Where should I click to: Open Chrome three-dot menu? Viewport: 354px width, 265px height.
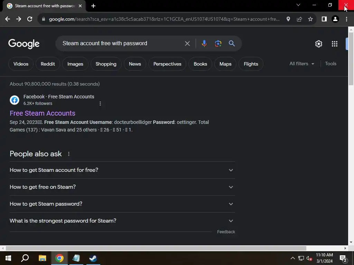346,19
